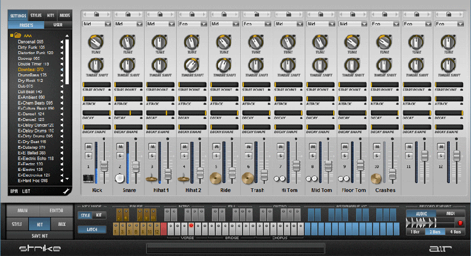The height and width of the screenshot is (256, 471).
Task: Toggle the Latch button
Action: [92, 230]
